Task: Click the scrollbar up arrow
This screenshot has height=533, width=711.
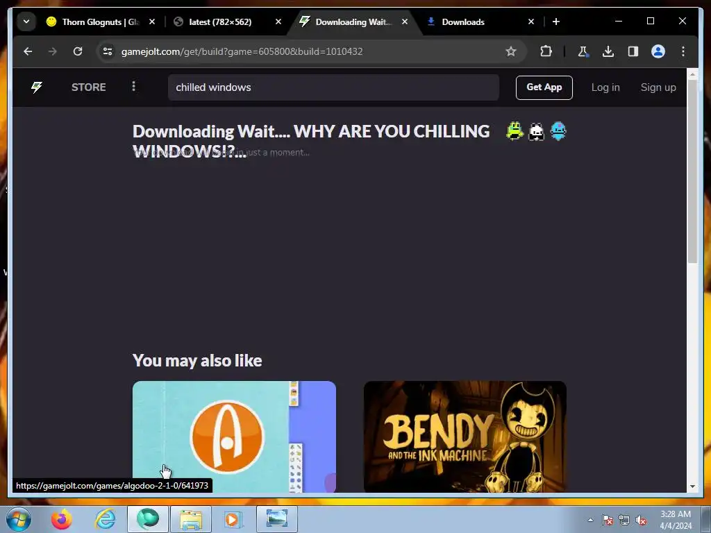Action: tap(692, 74)
